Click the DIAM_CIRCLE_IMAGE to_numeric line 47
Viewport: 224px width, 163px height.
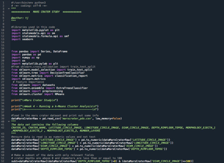(x=85, y=146)
